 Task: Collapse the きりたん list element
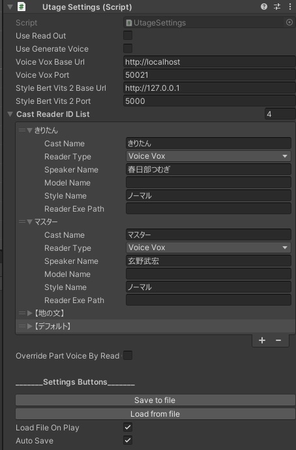coord(29,130)
